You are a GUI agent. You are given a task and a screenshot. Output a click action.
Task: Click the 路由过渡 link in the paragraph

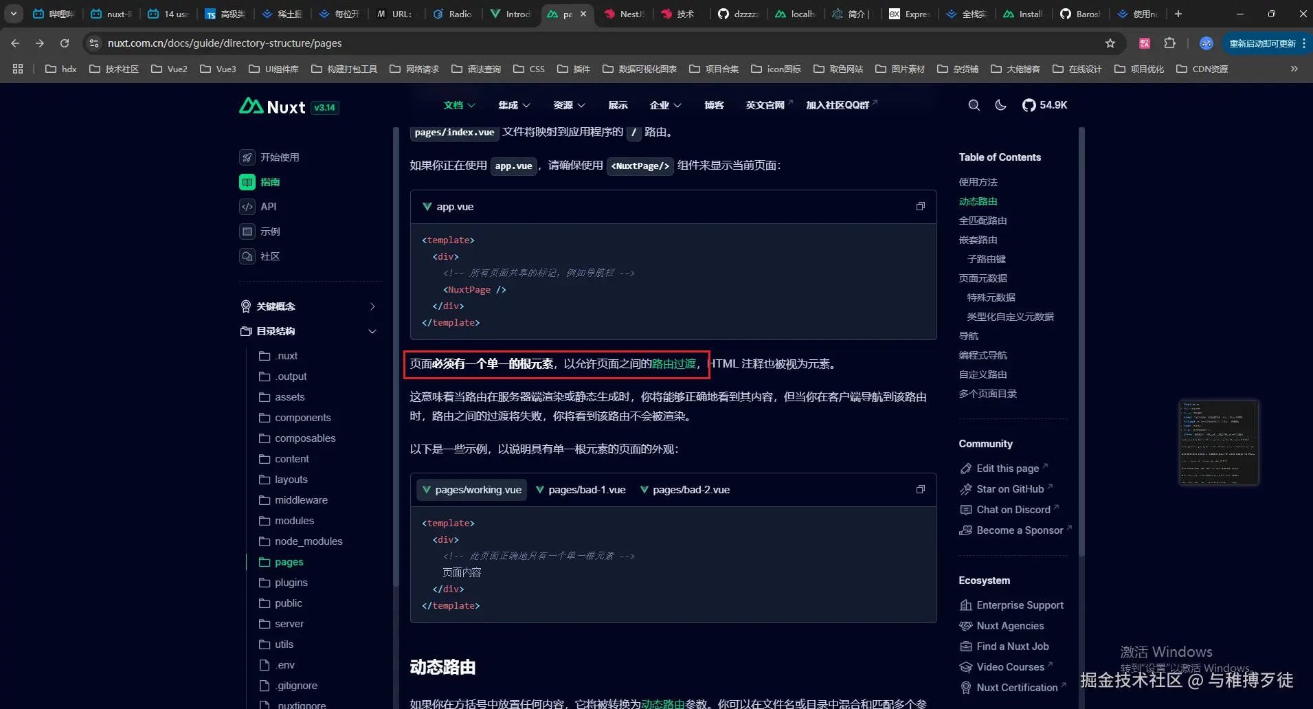(x=673, y=364)
